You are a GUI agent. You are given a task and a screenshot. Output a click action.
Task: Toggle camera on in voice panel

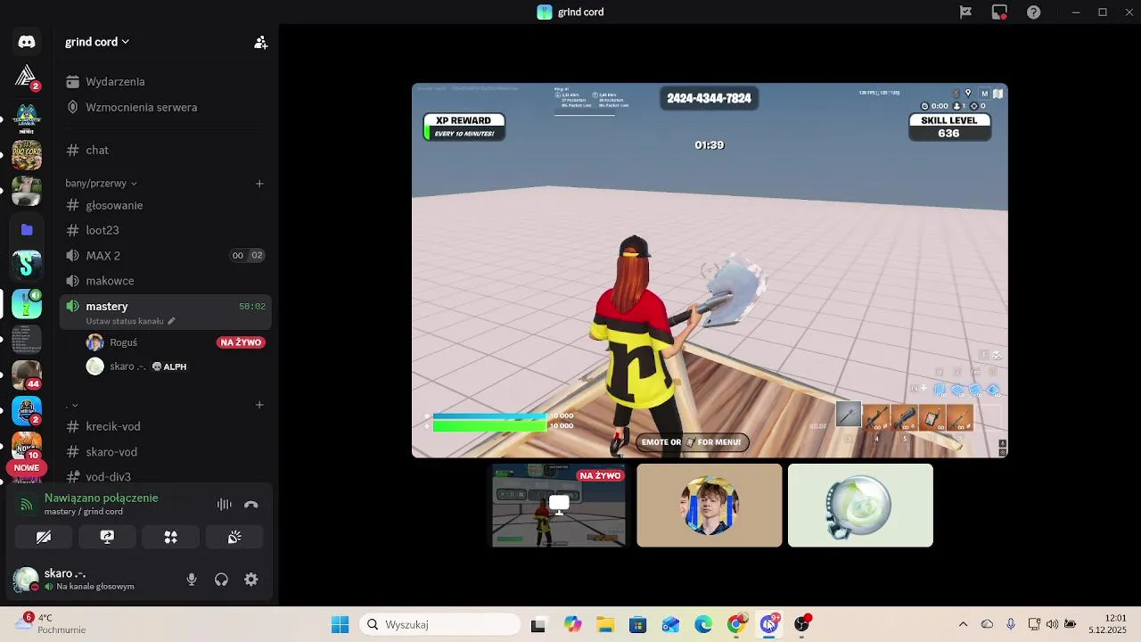click(x=44, y=537)
